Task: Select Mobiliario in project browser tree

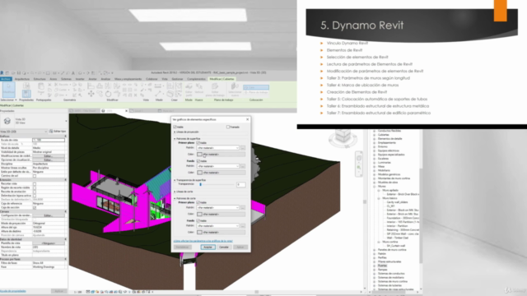Action: (384, 170)
